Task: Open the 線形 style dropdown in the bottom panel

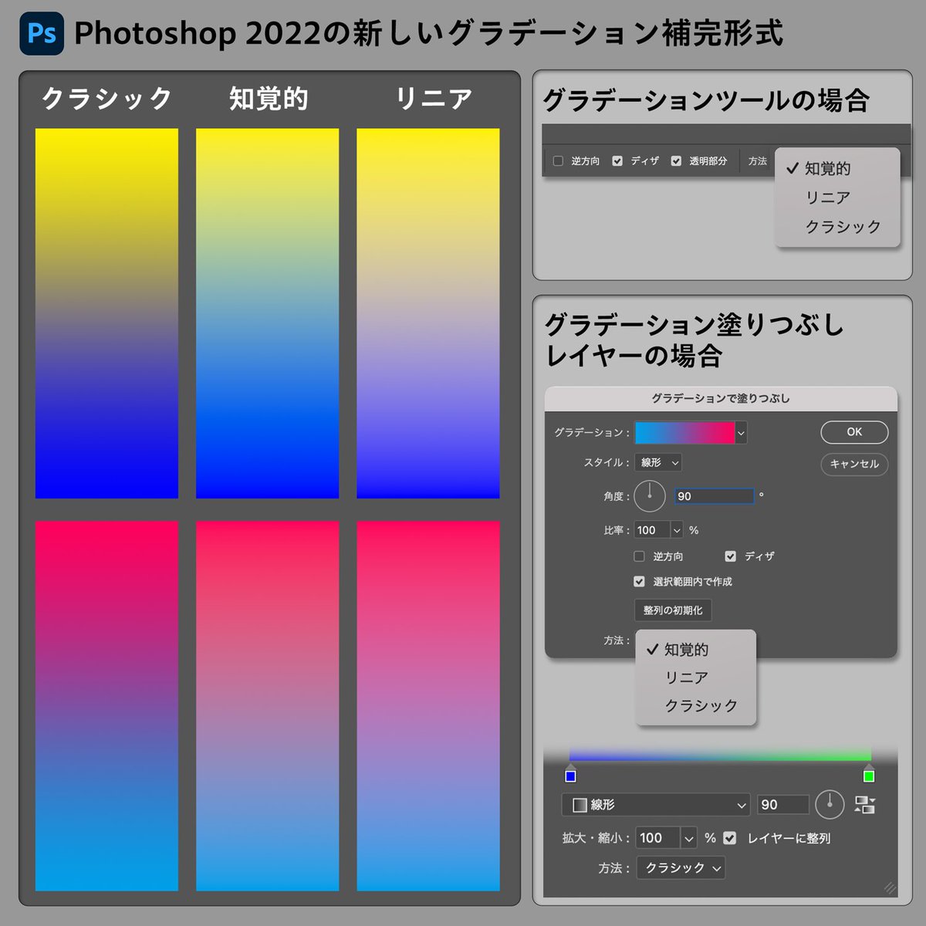Action: click(656, 805)
